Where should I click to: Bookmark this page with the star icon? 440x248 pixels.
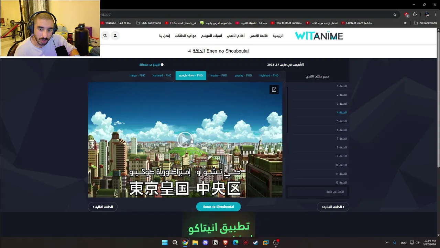pos(395,14)
